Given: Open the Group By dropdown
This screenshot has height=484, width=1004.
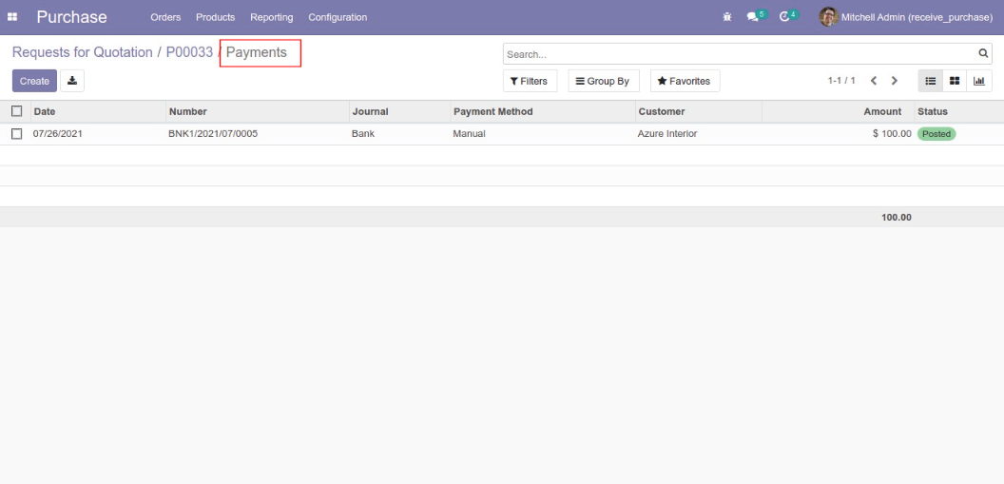Looking at the screenshot, I should pyautogui.click(x=603, y=81).
